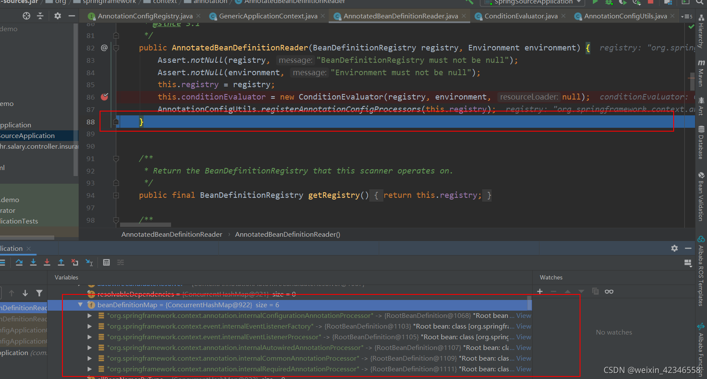707x379 pixels.
Task: Click Force Step Into red arrow
Action: (47, 262)
